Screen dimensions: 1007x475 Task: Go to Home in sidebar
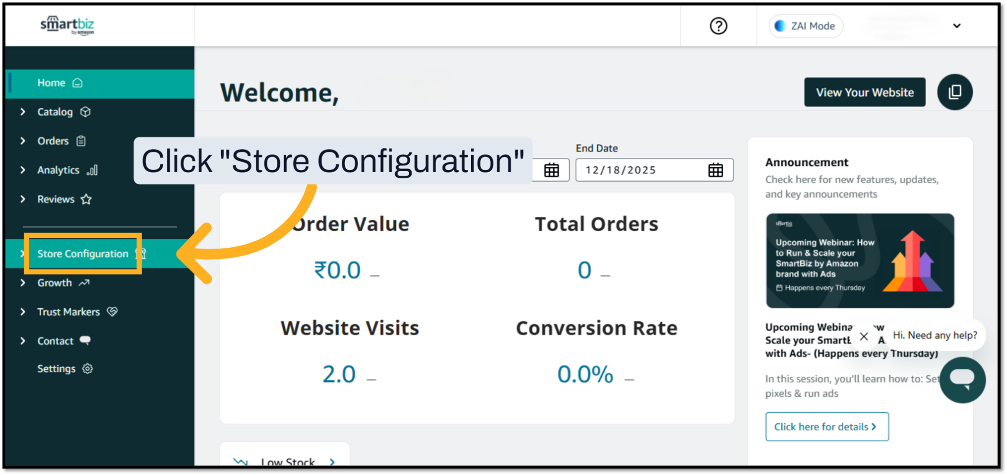[52, 83]
